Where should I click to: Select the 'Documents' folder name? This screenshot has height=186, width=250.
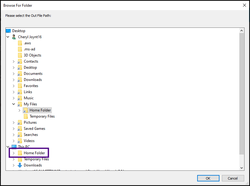[33, 74]
